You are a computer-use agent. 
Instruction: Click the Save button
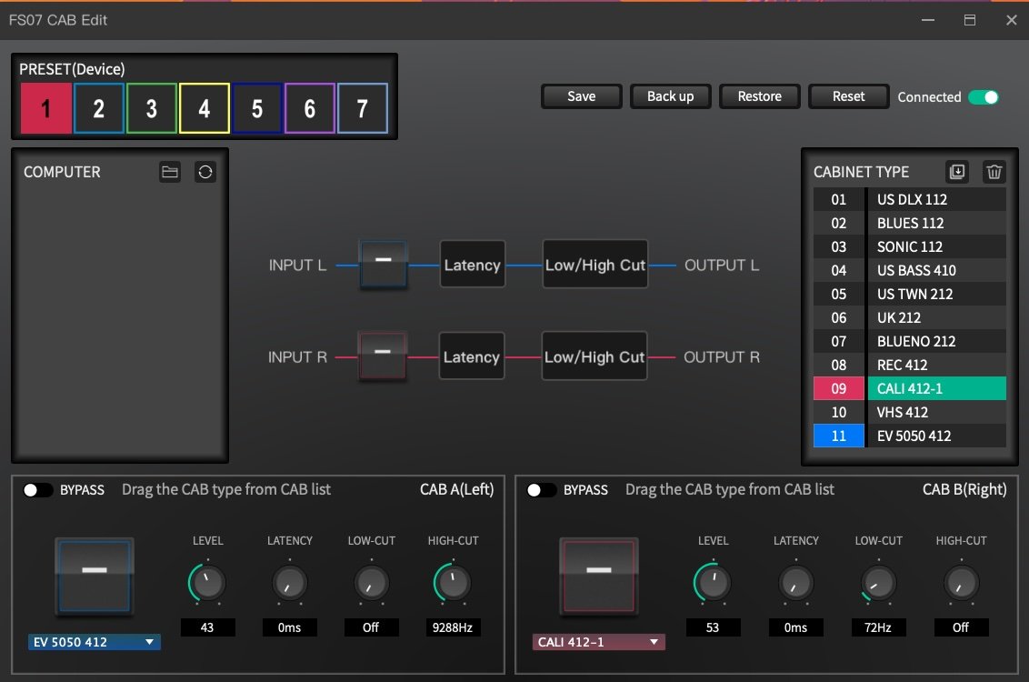(x=582, y=96)
